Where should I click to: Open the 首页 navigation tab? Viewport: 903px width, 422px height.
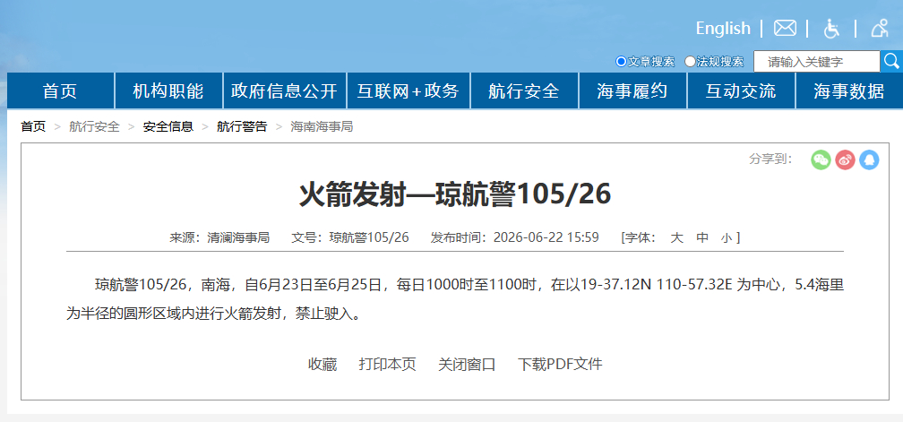pos(61,90)
